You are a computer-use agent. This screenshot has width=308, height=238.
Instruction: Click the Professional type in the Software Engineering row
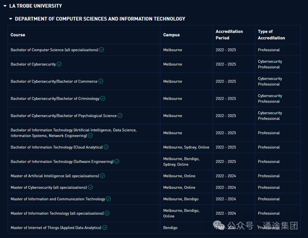(269, 161)
